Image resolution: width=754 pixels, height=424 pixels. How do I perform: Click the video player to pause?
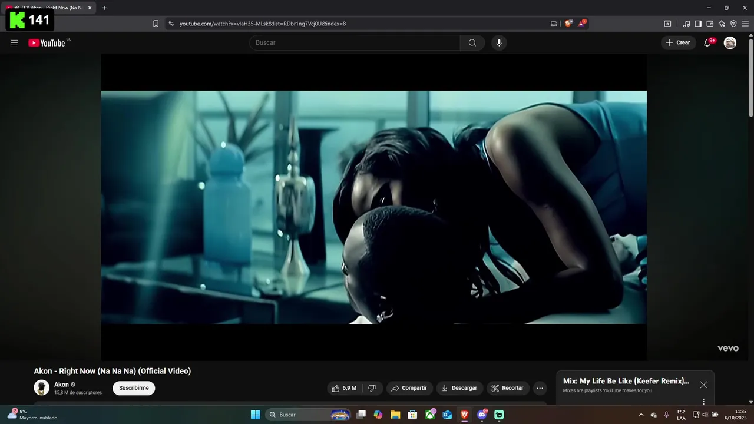tap(373, 207)
